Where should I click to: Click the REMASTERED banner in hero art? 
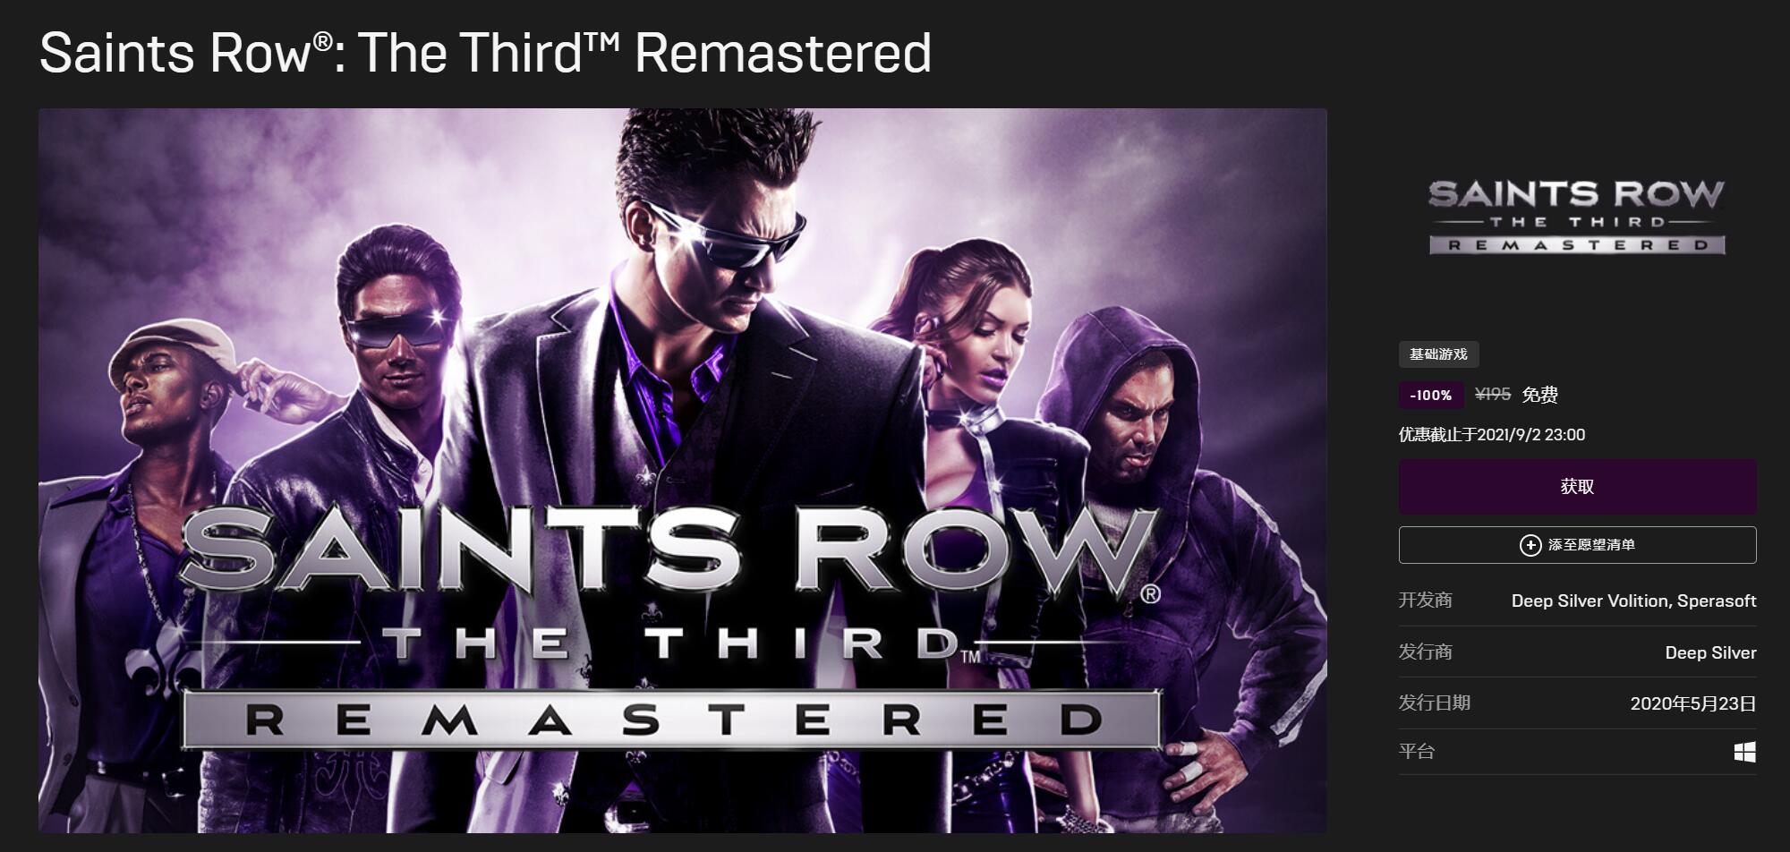[671, 719]
